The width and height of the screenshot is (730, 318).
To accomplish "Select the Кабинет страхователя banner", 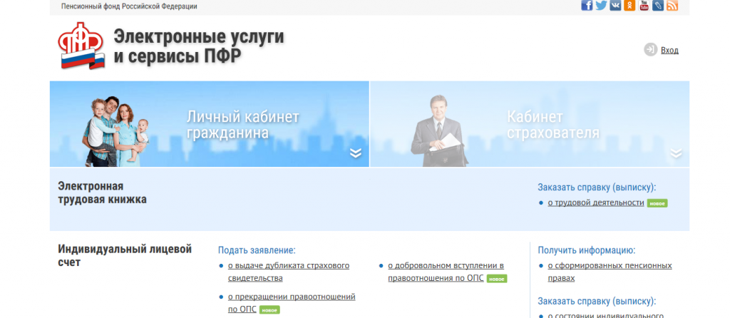I will (x=530, y=124).
